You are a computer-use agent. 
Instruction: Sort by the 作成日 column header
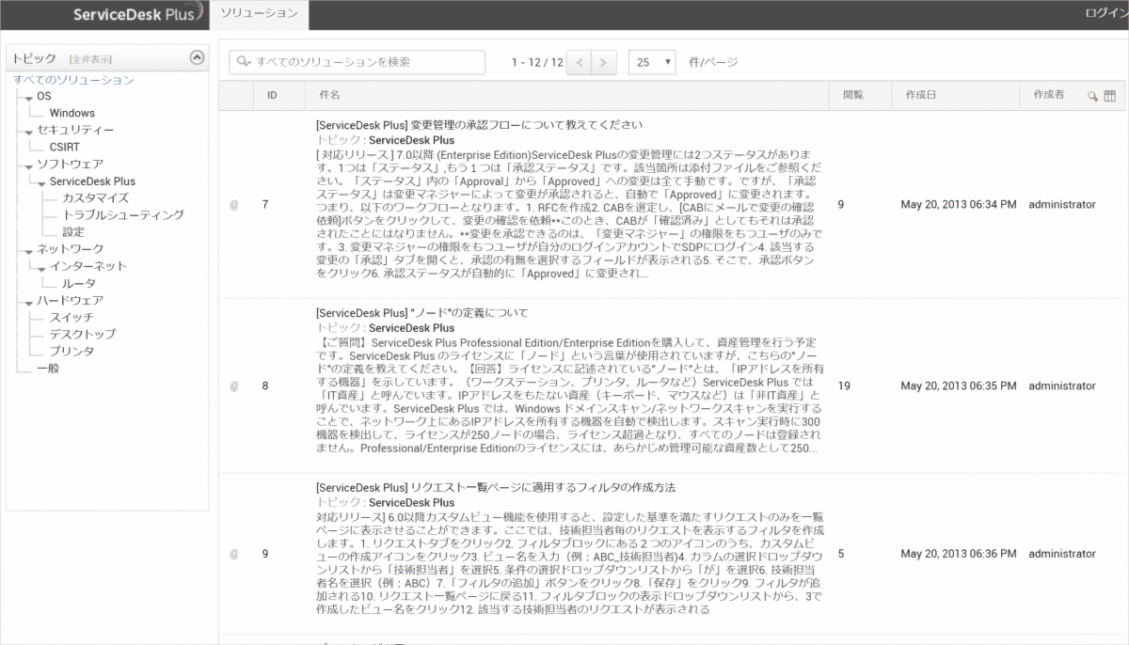coord(920,96)
